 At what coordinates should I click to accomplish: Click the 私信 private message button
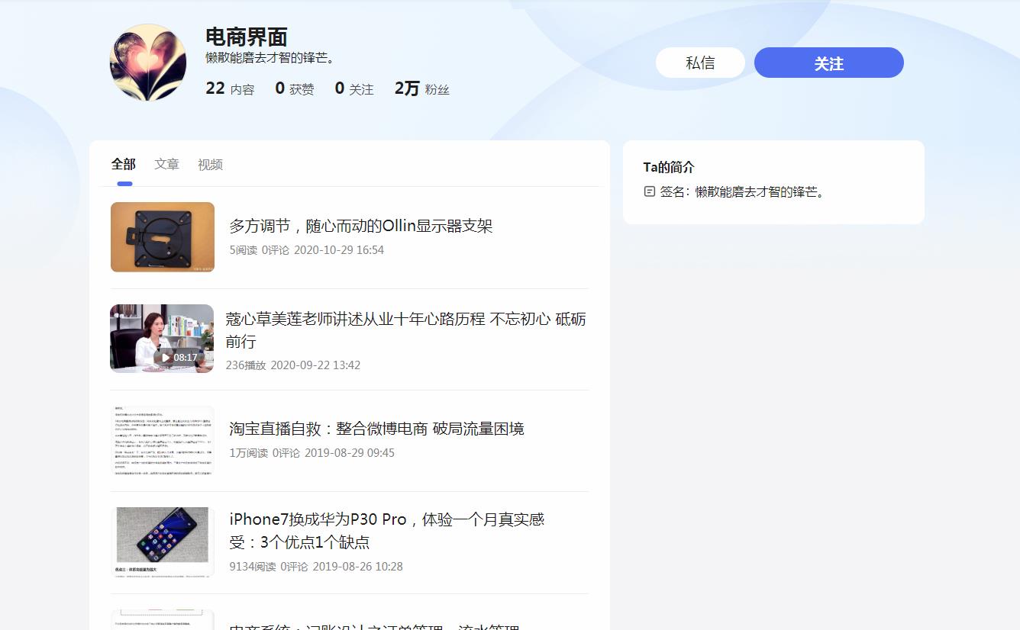pyautogui.click(x=700, y=63)
